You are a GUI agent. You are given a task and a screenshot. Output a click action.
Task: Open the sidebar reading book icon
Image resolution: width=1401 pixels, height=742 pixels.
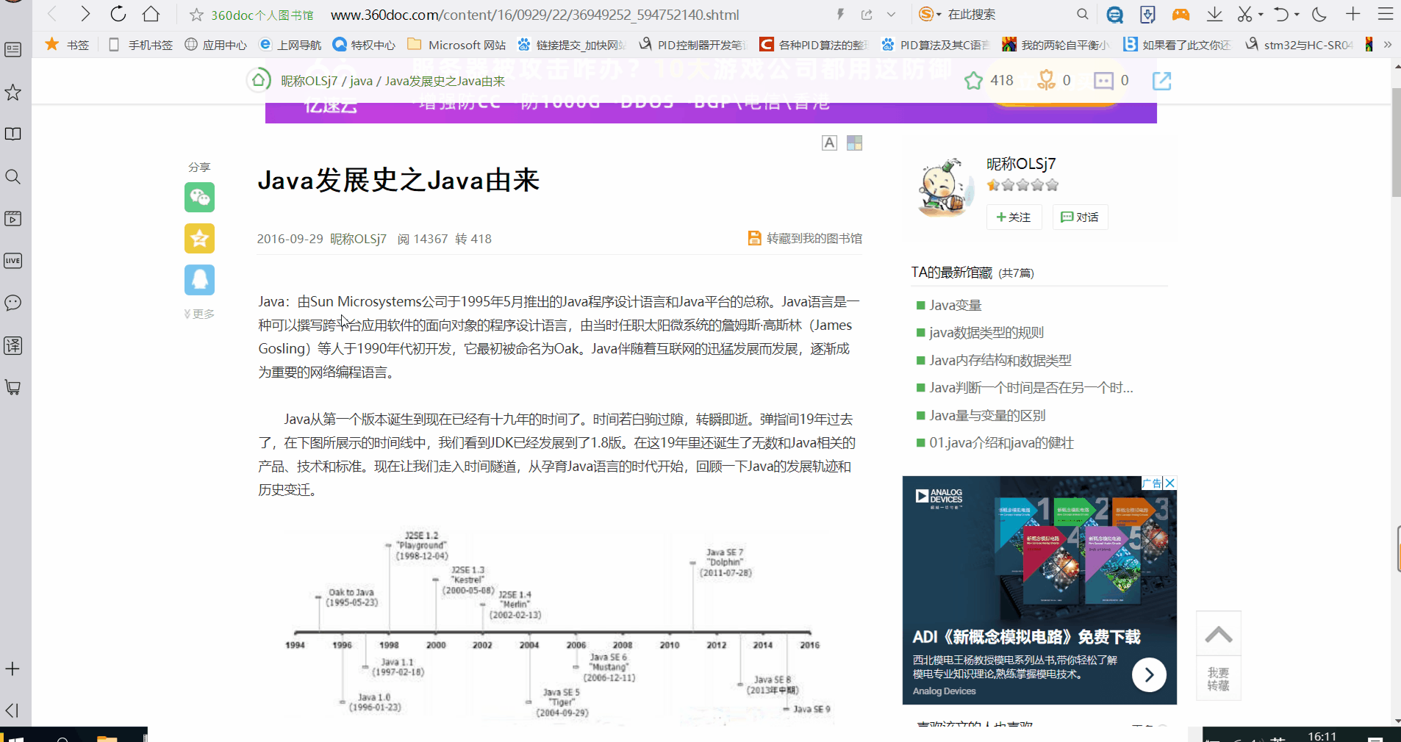(13, 134)
